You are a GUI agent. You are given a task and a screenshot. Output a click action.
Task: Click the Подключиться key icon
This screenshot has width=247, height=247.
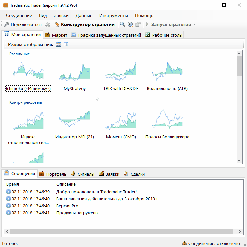click(x=7, y=24)
